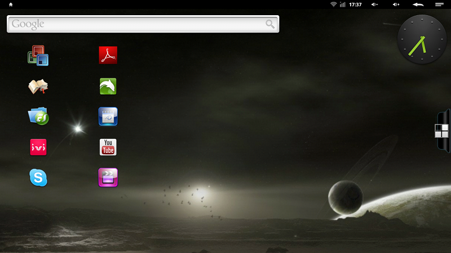
Task: Launch Adobe Reader app
Action: point(108,55)
